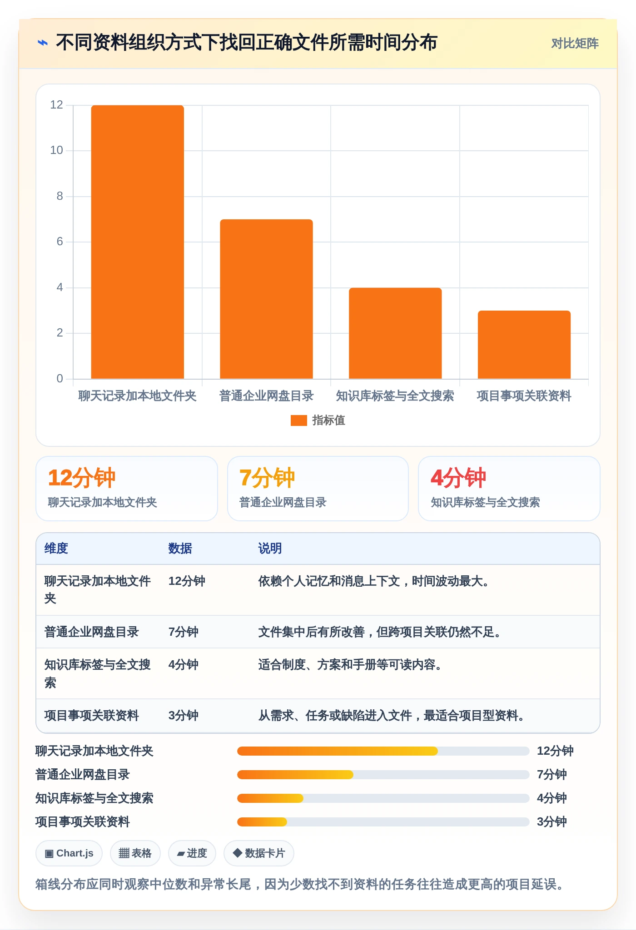Screen dimensions: 636x930
Task: Select table cell 聊天记录加本地文件夹
Action: (98, 590)
